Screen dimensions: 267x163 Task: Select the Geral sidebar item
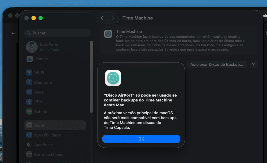(39, 125)
